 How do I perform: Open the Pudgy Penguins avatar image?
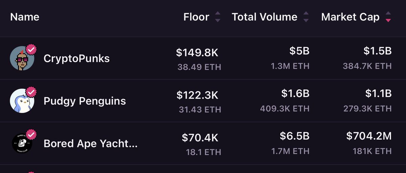[22, 101]
